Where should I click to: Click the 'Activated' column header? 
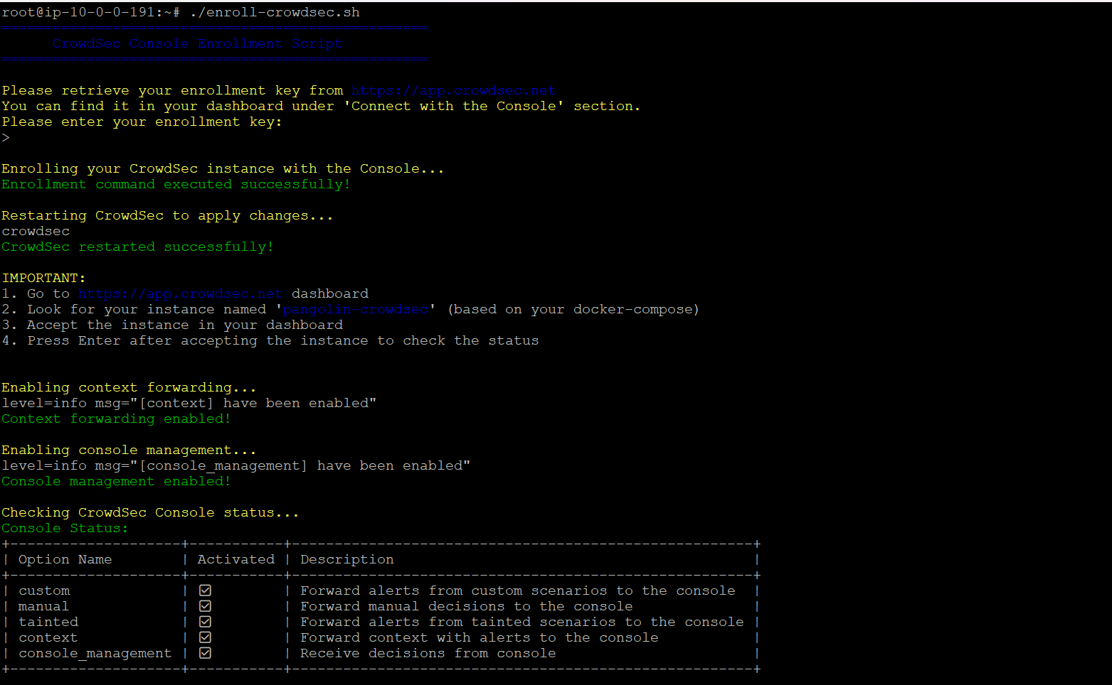pos(235,559)
